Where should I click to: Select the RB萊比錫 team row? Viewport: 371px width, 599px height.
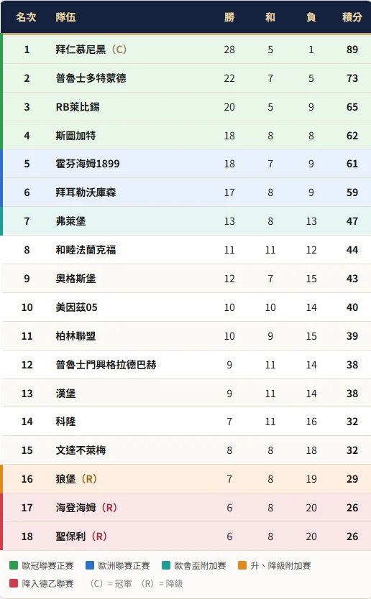coord(186,106)
